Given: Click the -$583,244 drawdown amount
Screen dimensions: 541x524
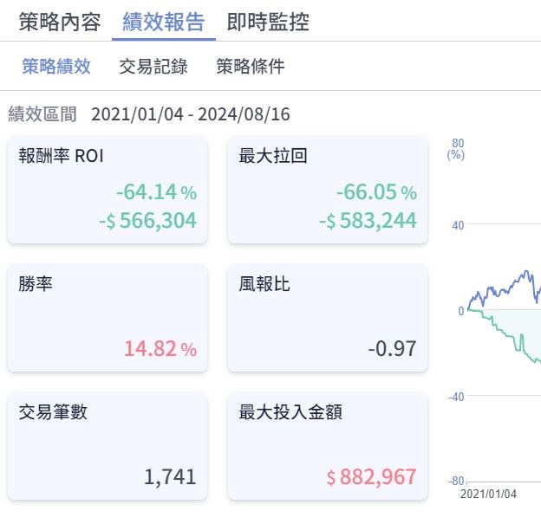Looking at the screenshot, I should point(368,221).
